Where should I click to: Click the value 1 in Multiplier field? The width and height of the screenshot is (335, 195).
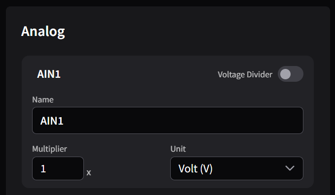[x=43, y=169]
